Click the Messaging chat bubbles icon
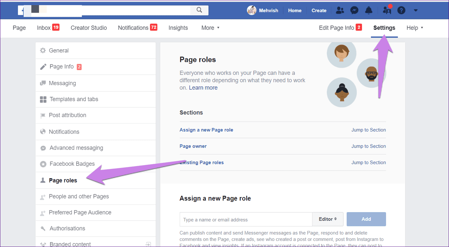Screen dimensions: 449x247 (43, 83)
